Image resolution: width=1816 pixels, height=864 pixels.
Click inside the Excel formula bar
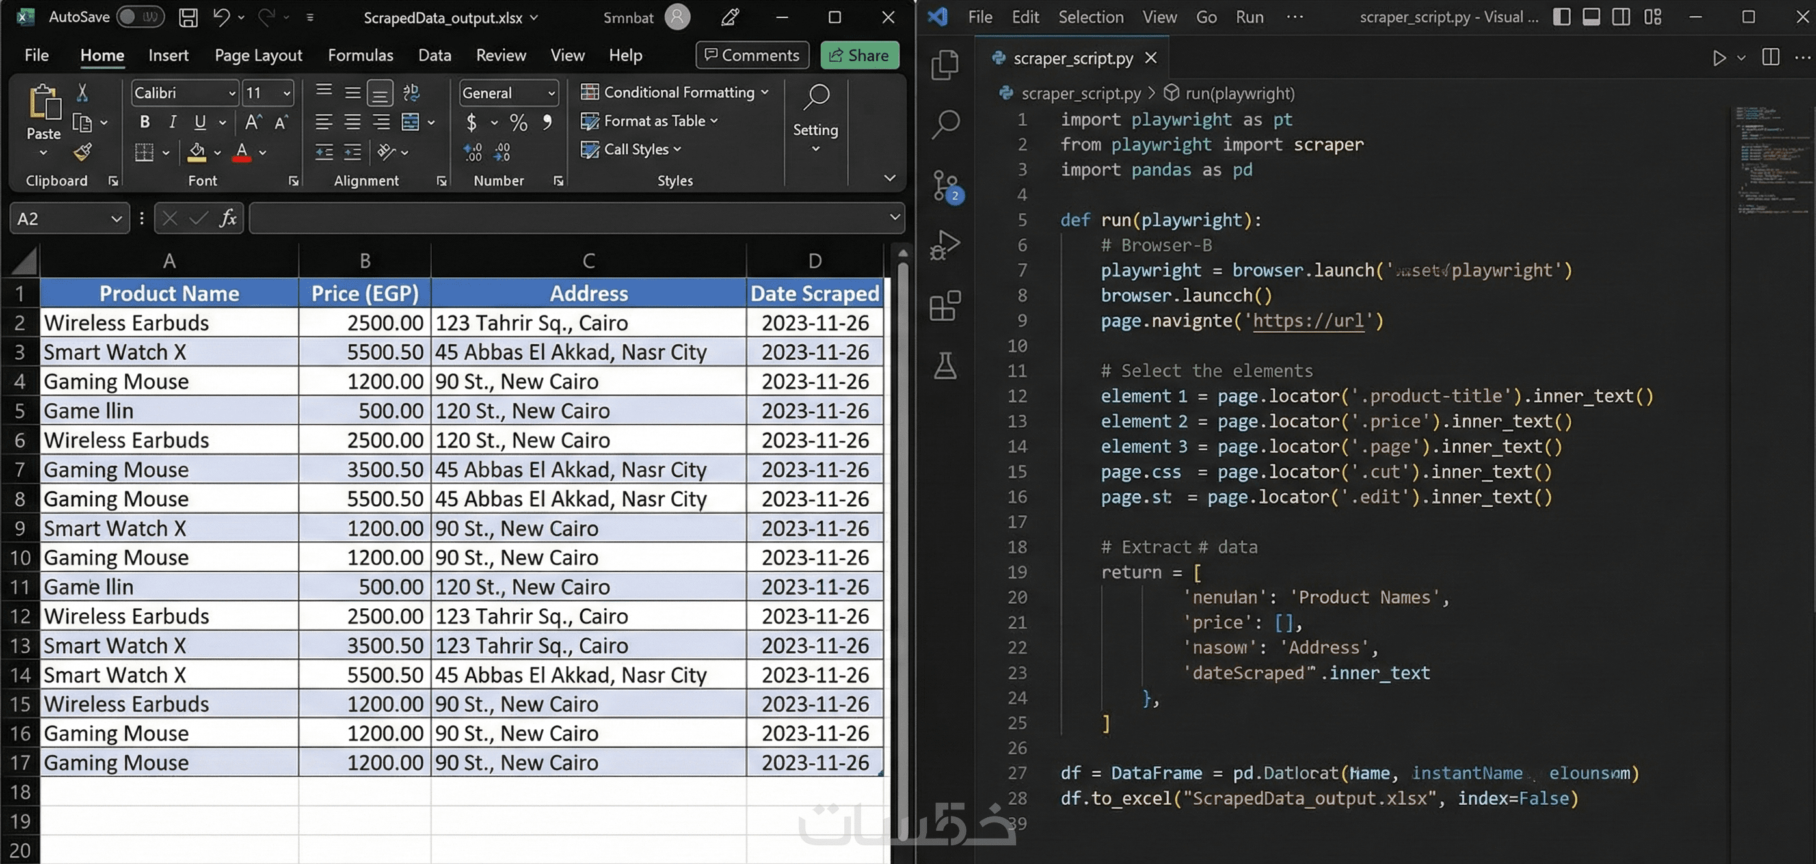tap(564, 219)
